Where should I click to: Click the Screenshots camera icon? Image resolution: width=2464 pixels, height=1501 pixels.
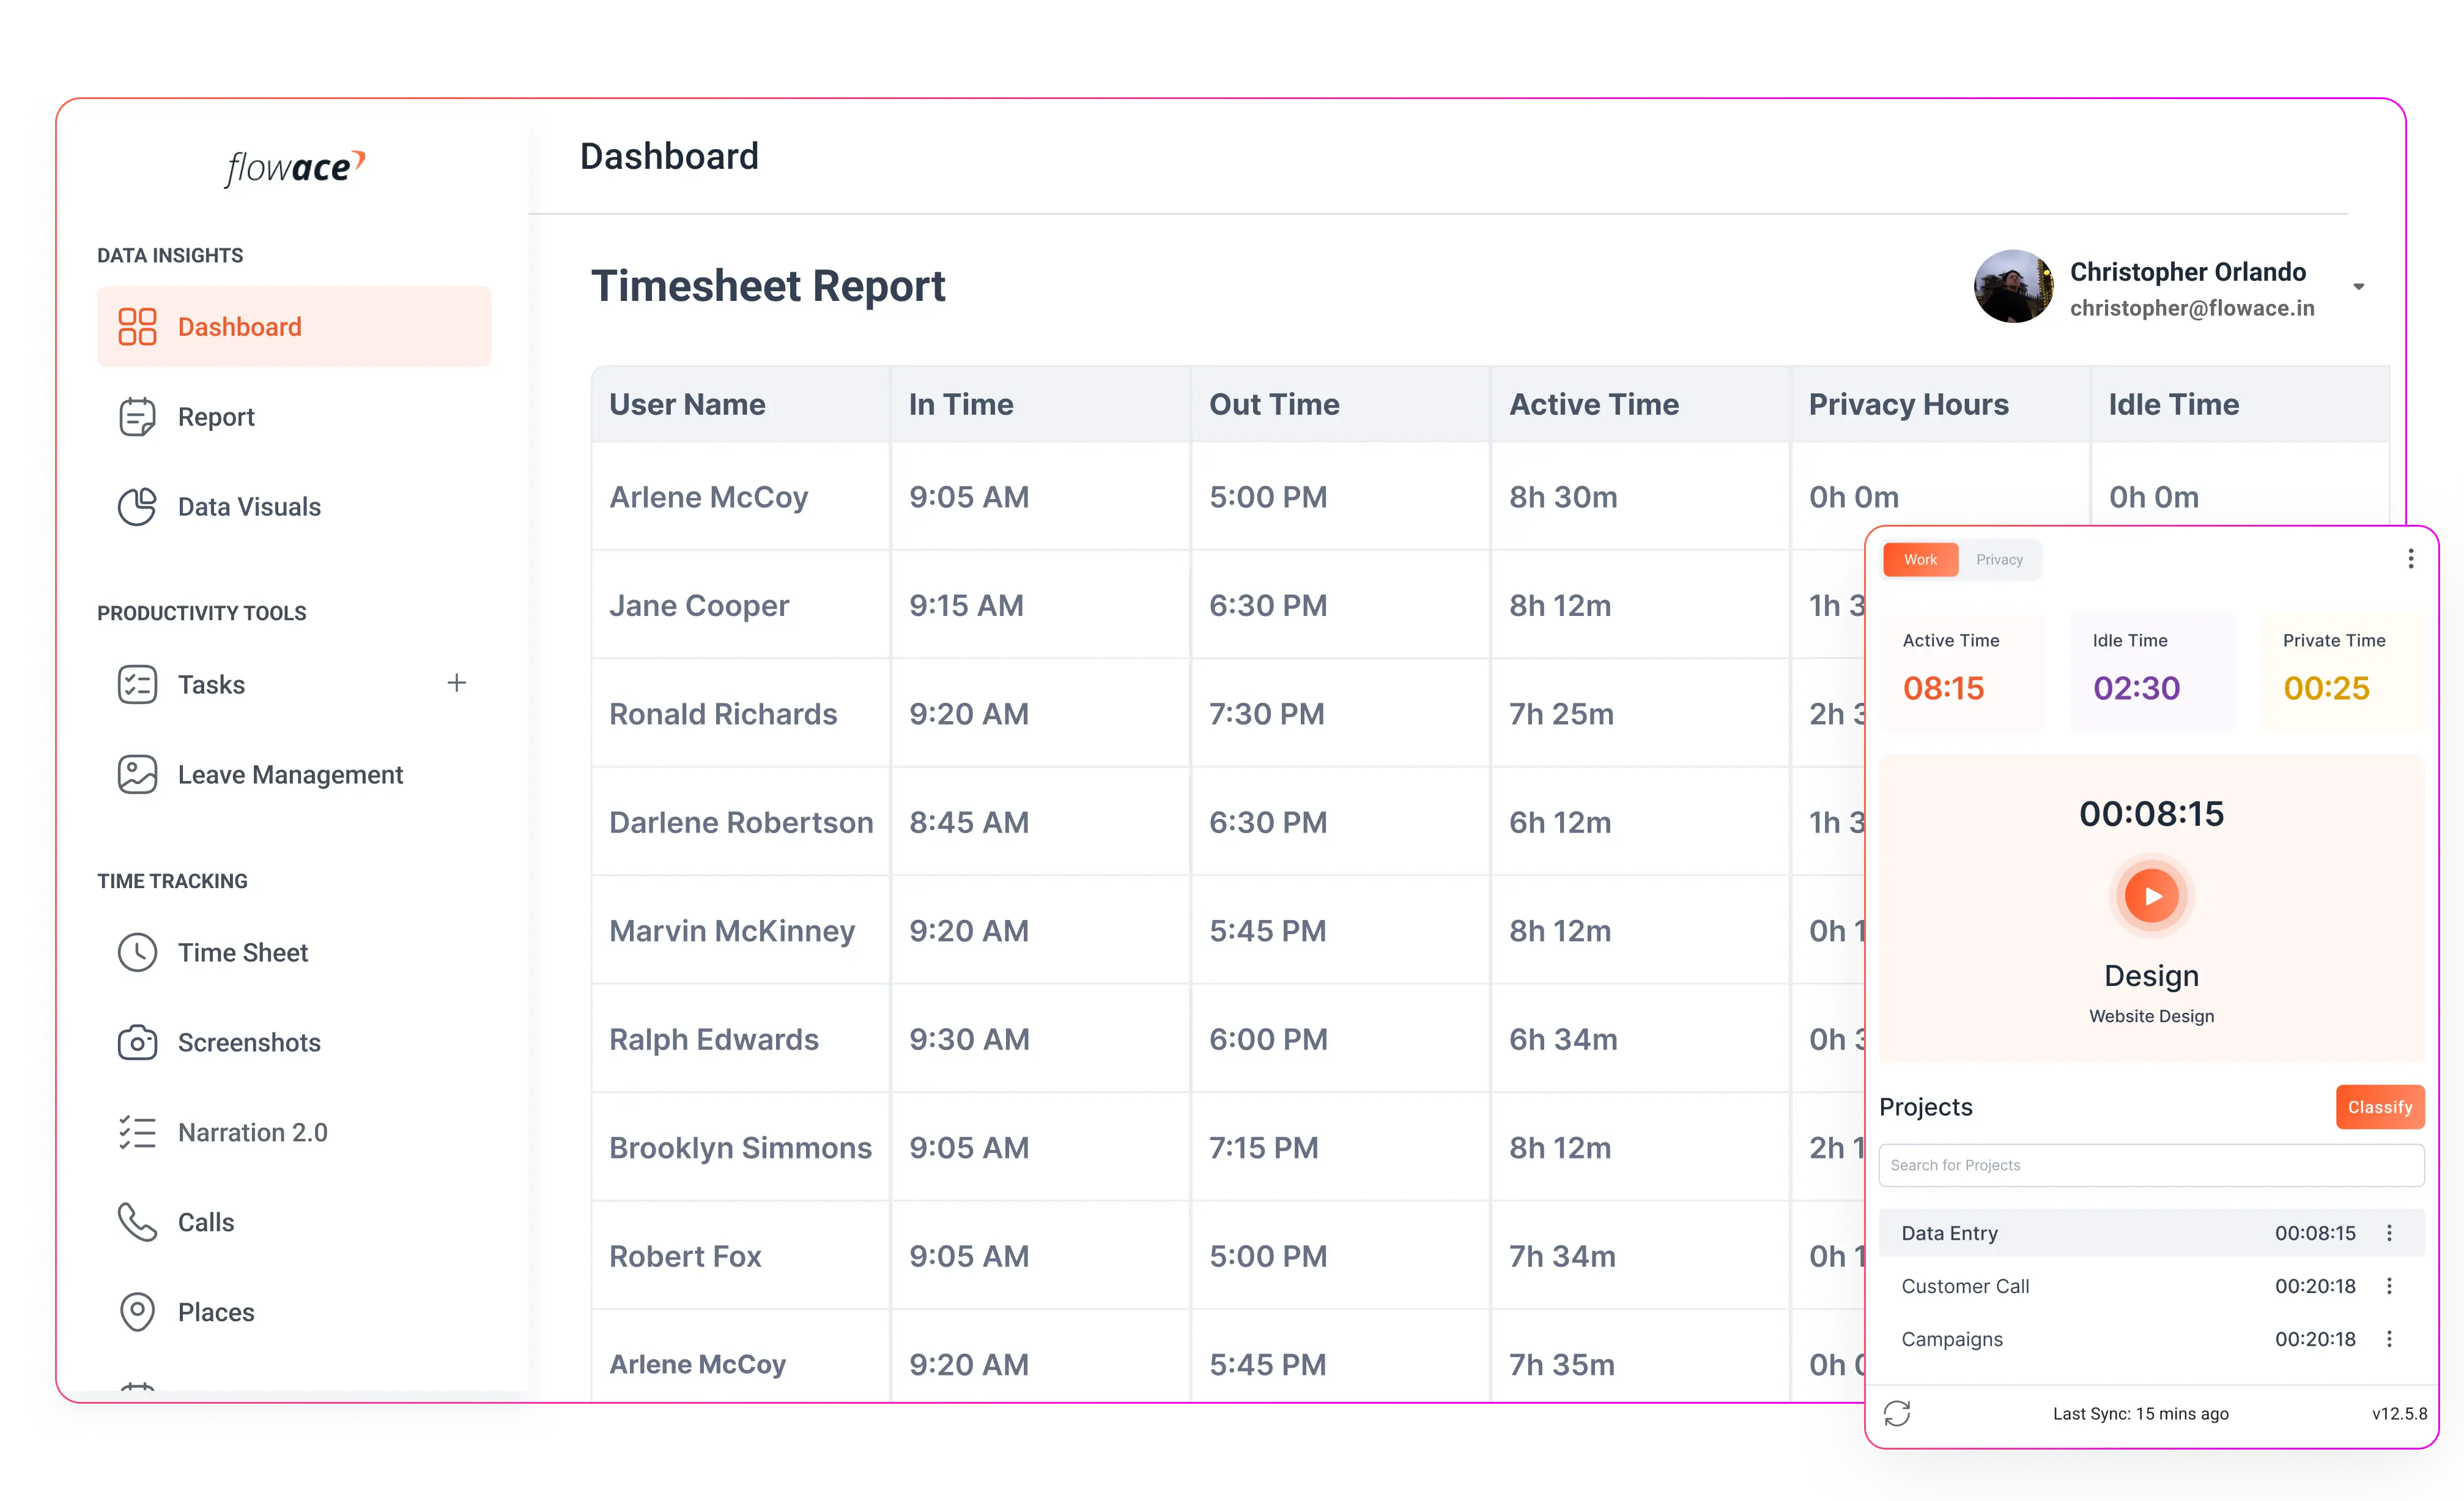(x=137, y=1043)
